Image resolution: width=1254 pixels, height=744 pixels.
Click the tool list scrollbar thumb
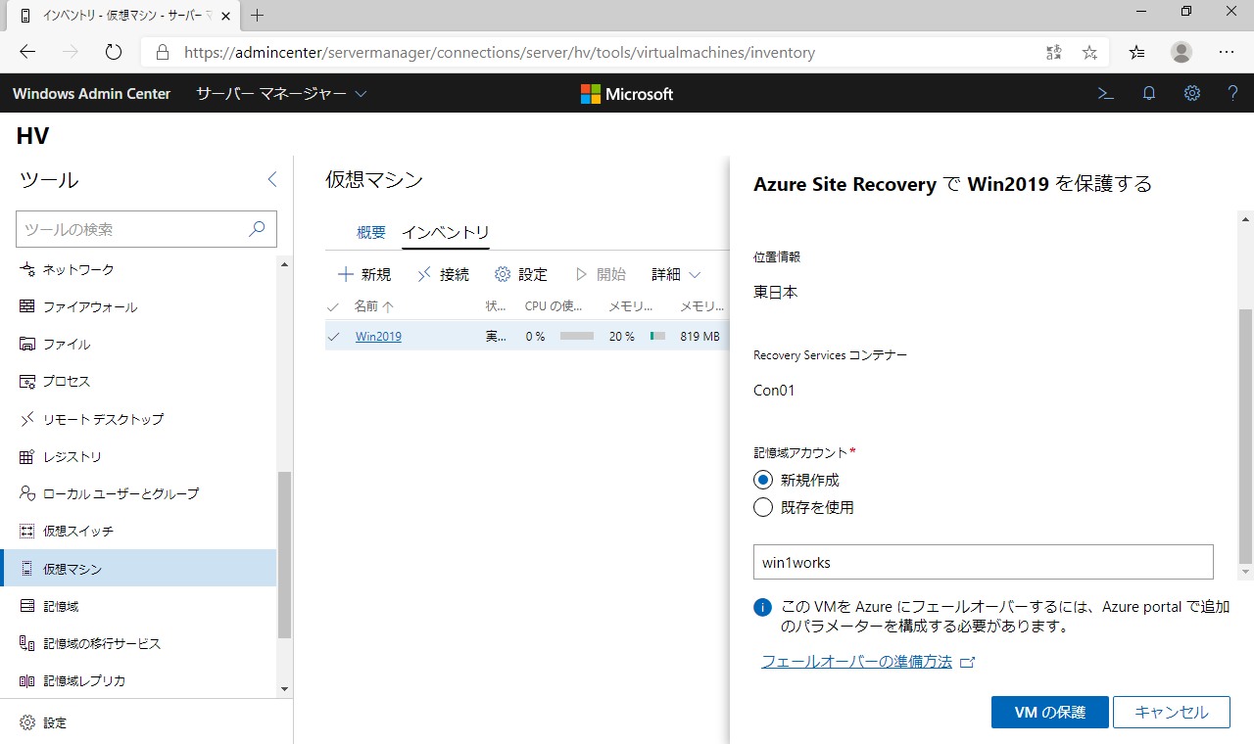[x=285, y=554]
